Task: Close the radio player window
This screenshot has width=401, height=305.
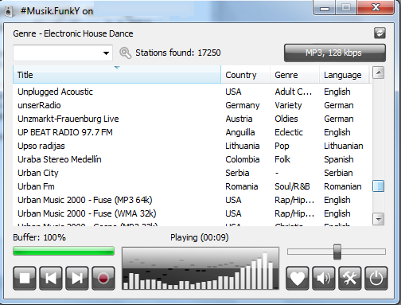Action: pos(376,7)
